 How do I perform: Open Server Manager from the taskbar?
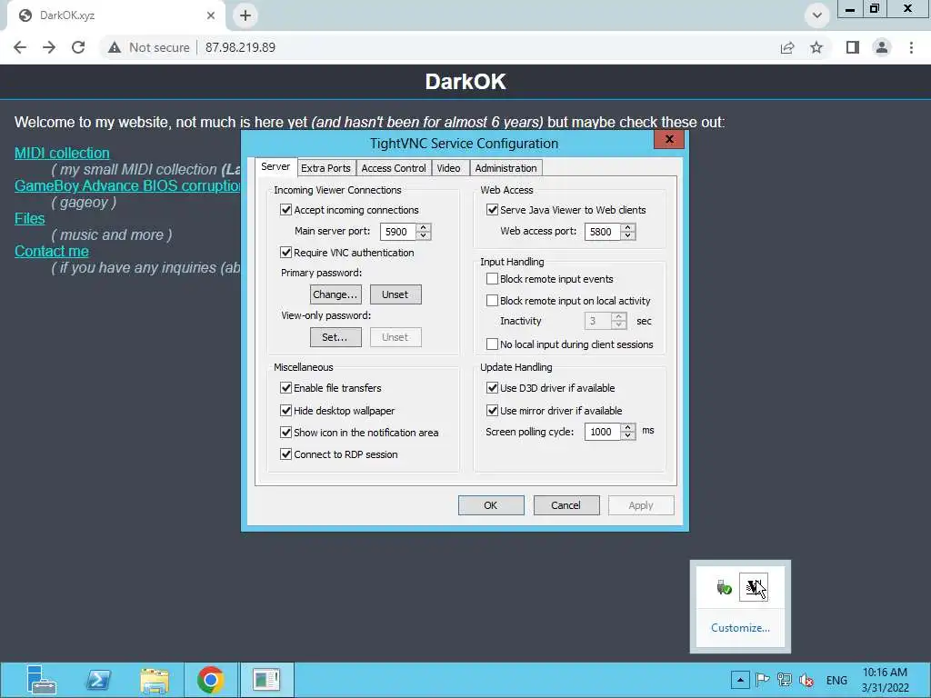(x=42, y=680)
